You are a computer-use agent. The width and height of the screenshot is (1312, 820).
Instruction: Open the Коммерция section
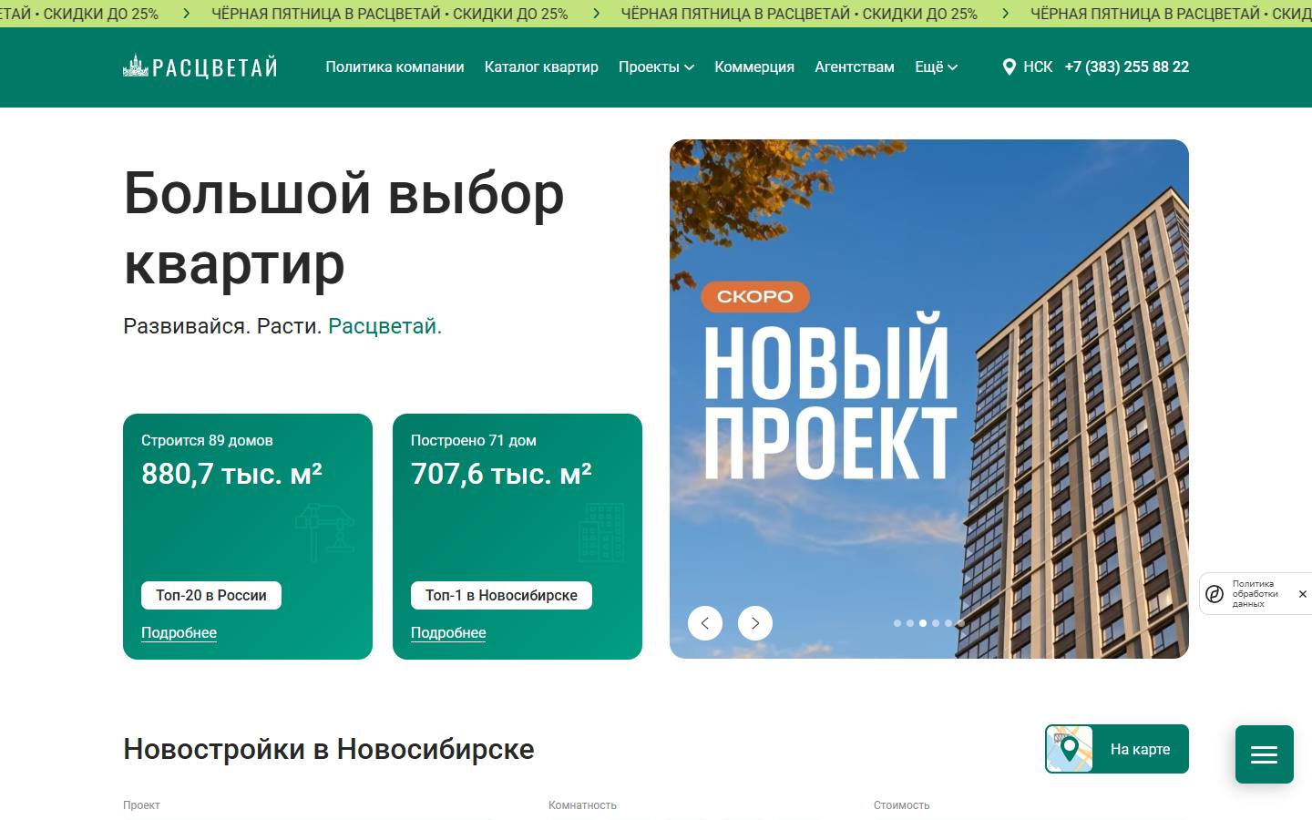(x=754, y=67)
